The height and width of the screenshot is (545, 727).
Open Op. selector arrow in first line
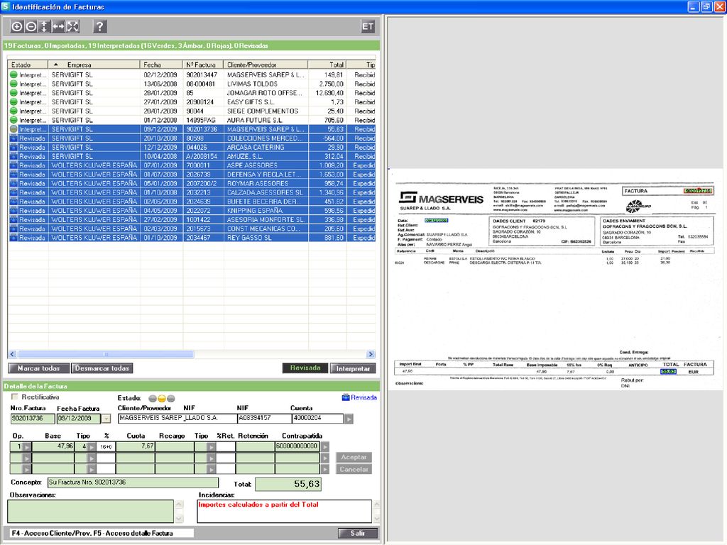pos(27,447)
